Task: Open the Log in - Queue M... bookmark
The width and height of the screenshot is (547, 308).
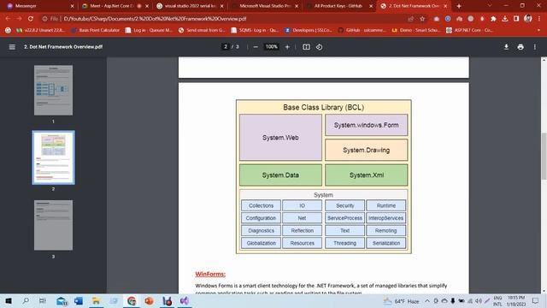Action: click(x=149, y=31)
